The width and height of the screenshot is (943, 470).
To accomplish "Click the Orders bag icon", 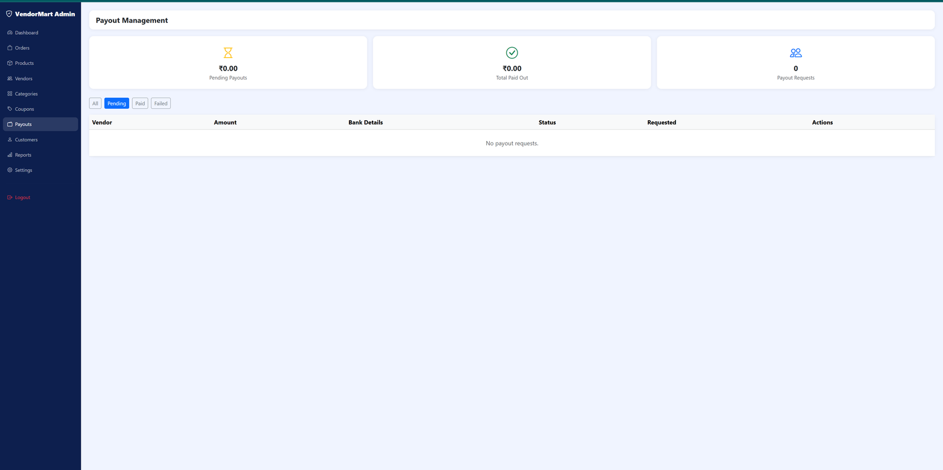I will pos(9,48).
